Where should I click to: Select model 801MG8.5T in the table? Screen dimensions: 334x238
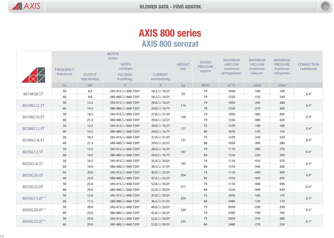[33, 94]
